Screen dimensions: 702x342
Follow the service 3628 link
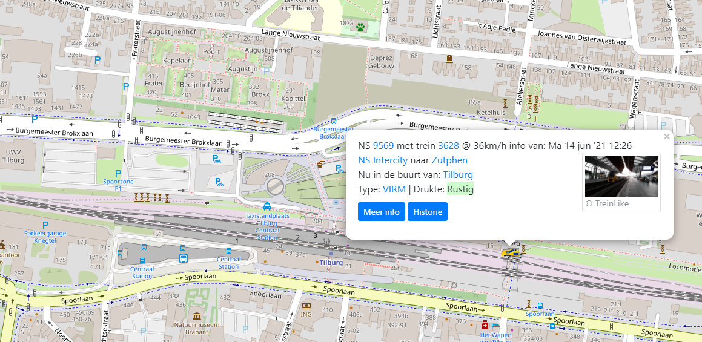(448, 145)
